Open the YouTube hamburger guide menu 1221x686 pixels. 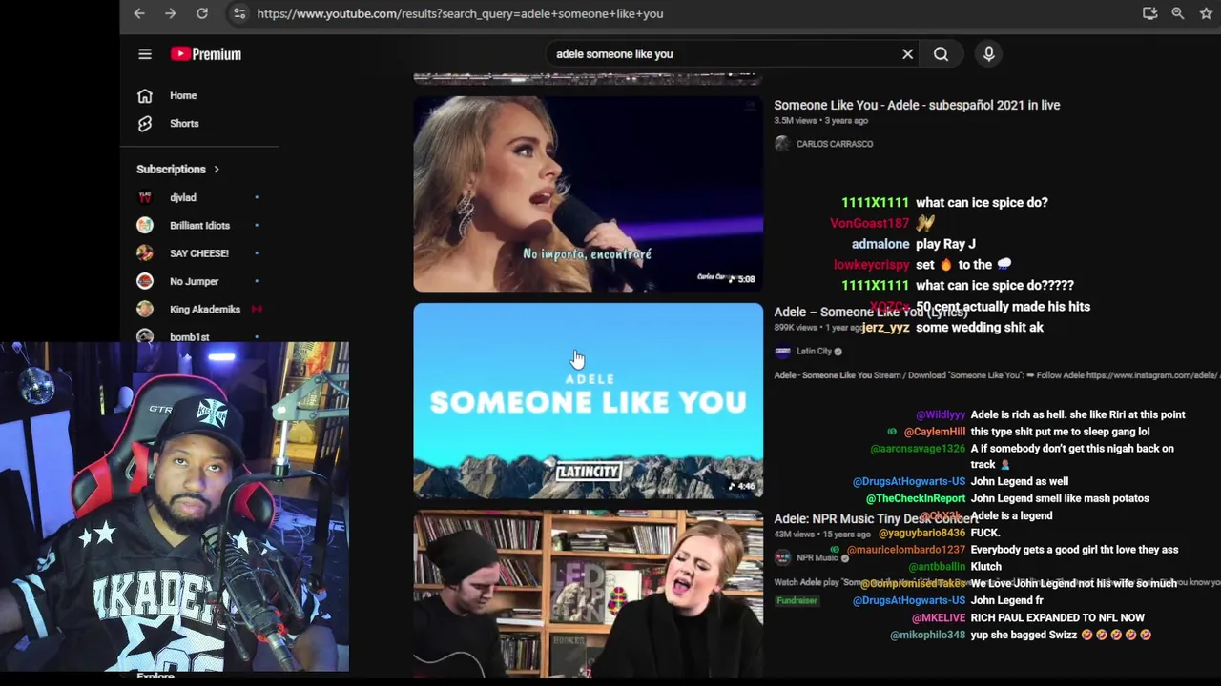coord(145,54)
